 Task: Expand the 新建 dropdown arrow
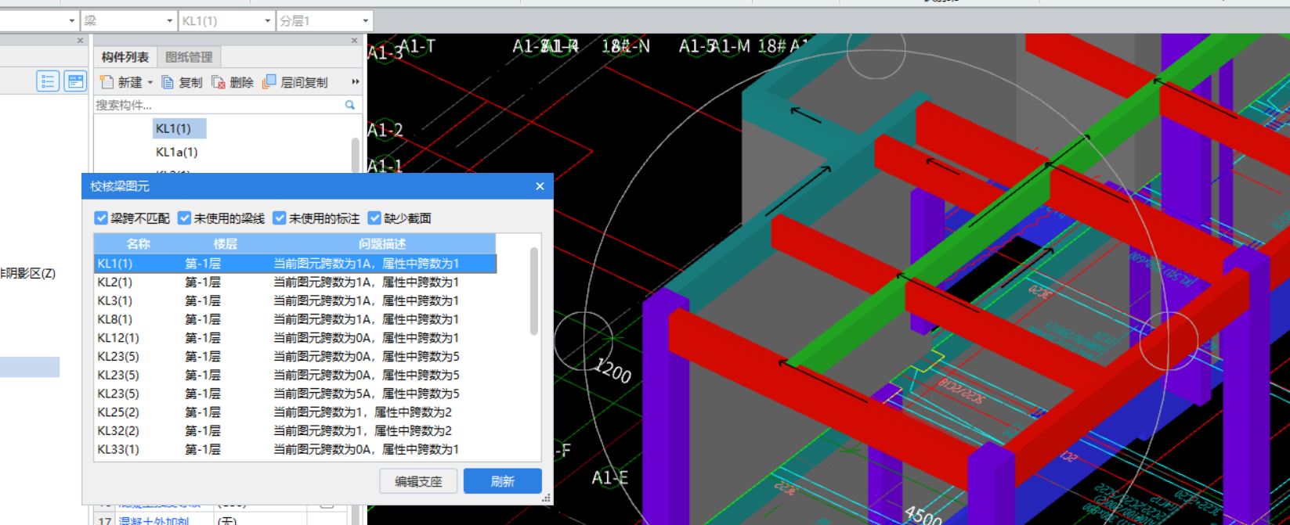click(x=150, y=82)
